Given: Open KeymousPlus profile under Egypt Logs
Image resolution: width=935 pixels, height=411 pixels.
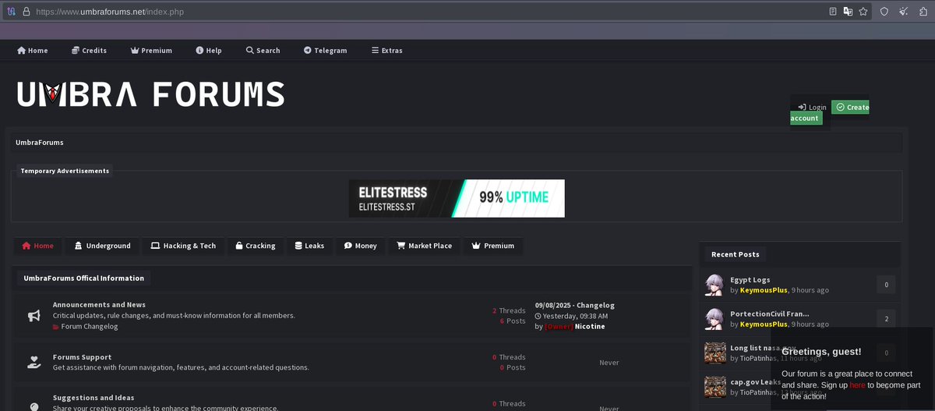Looking at the screenshot, I should [x=764, y=290].
